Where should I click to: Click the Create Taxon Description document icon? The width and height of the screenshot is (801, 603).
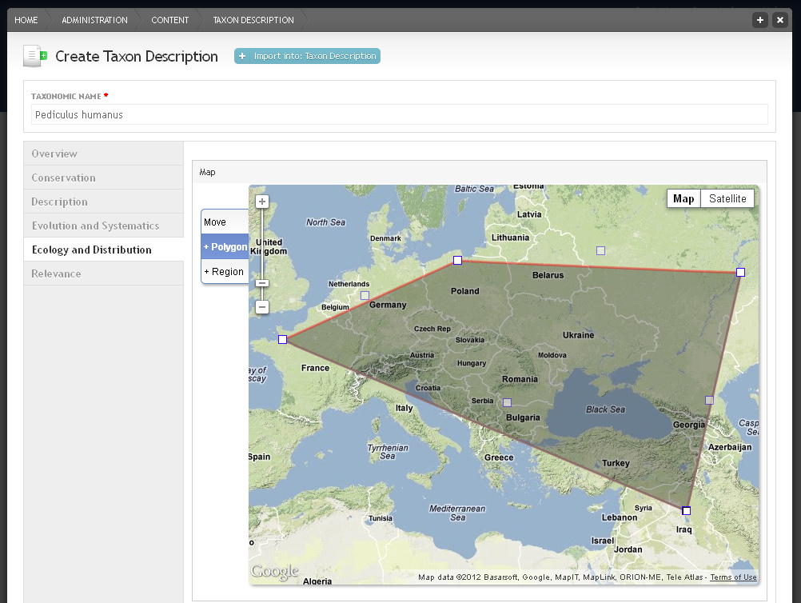35,56
